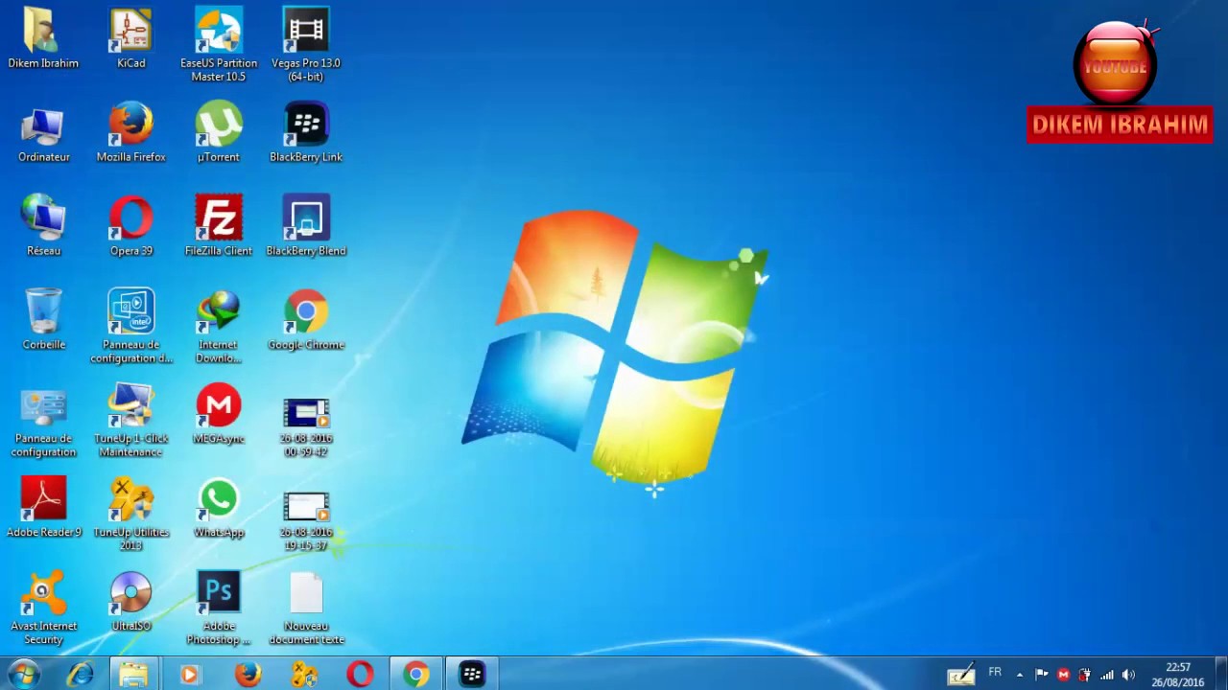The width and height of the screenshot is (1228, 690).
Task: Select TuneUp Utilities 2013 shortcut
Action: click(x=131, y=516)
